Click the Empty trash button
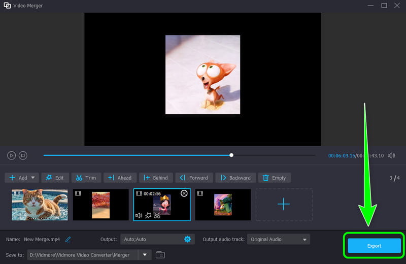The width and height of the screenshot is (406, 264). click(x=275, y=178)
